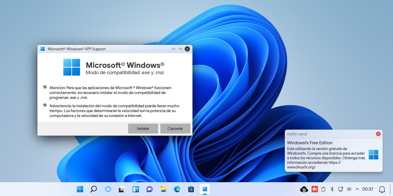Open the File Explorer folder icon
The width and height of the screenshot is (393, 196).
click(x=163, y=189)
